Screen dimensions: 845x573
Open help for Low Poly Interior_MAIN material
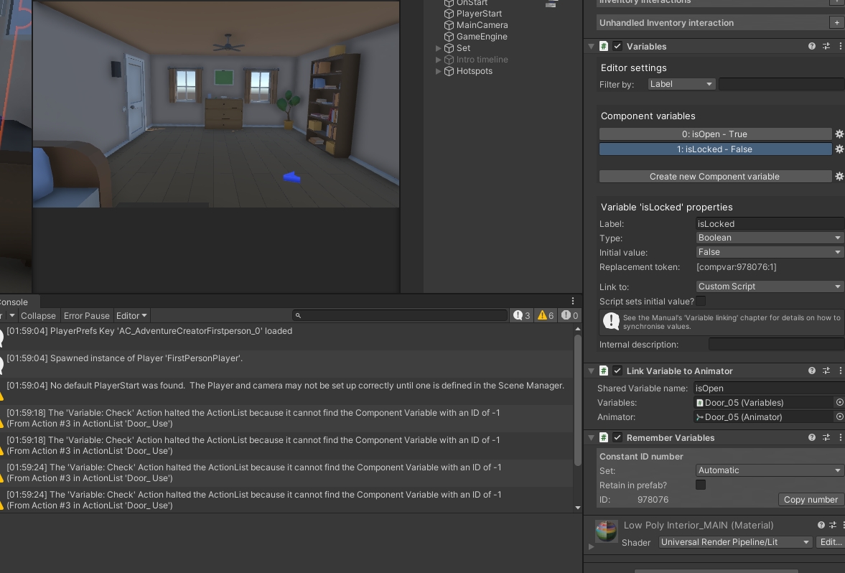click(x=821, y=525)
